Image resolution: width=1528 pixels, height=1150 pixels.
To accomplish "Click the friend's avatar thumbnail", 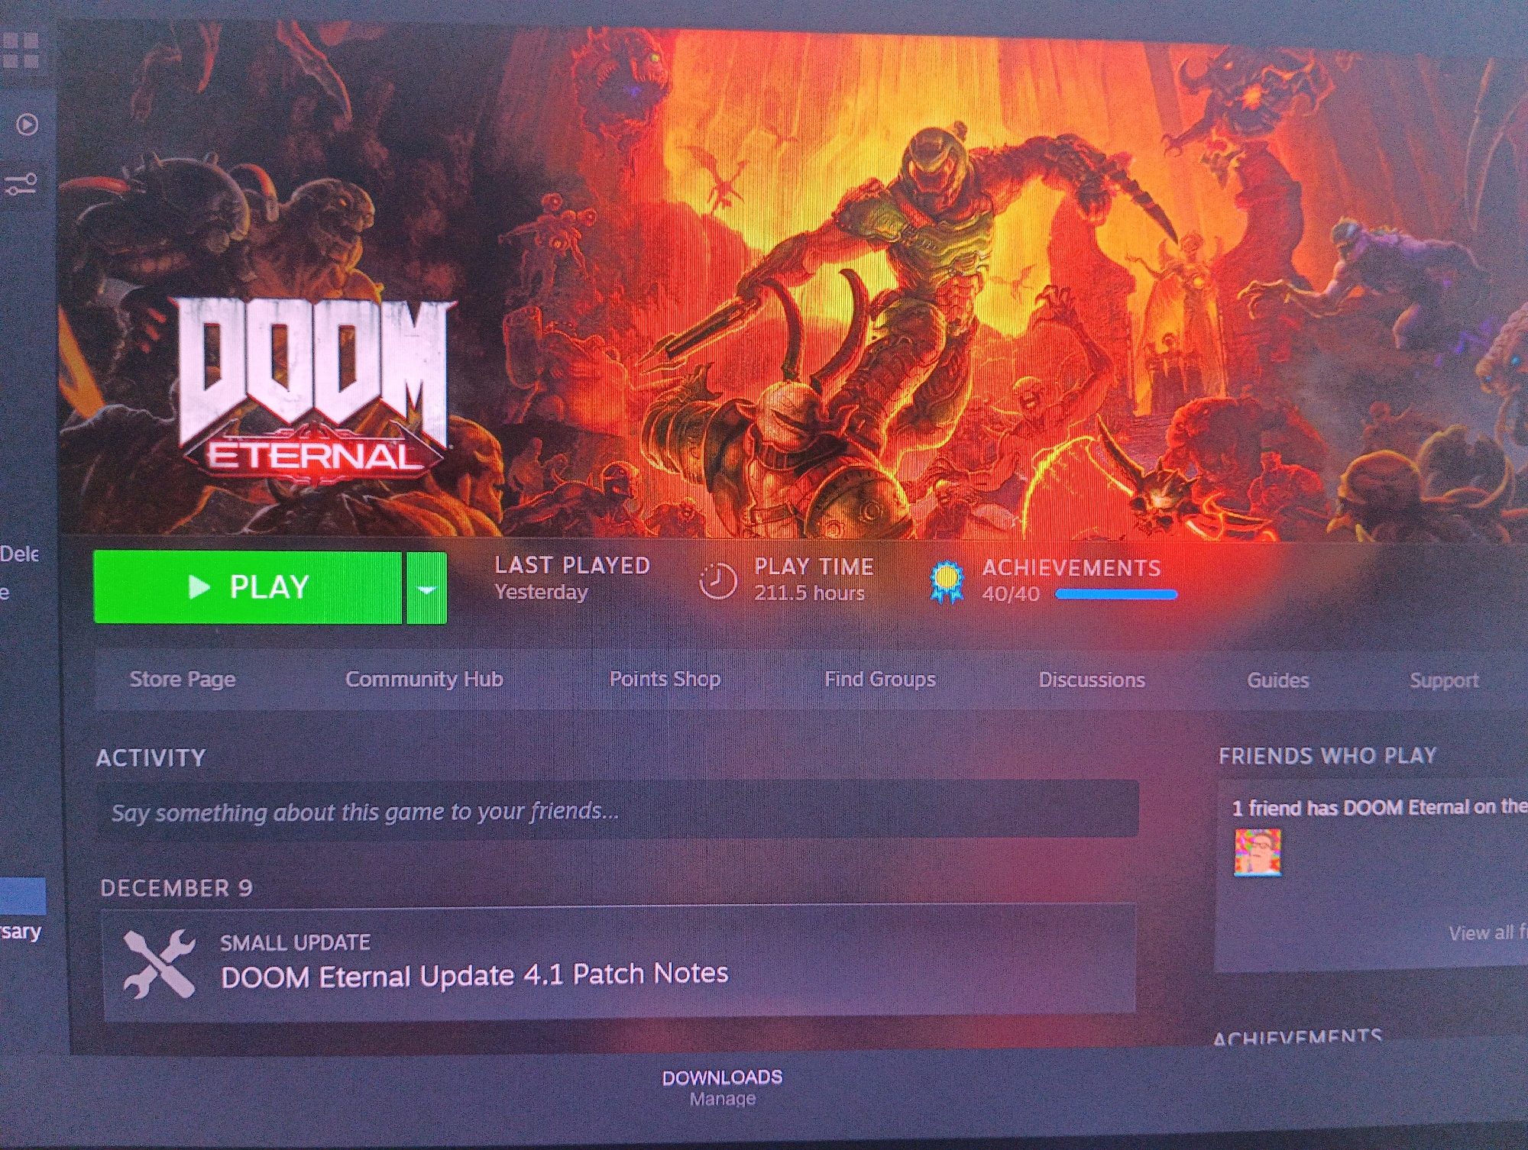I will point(1258,851).
